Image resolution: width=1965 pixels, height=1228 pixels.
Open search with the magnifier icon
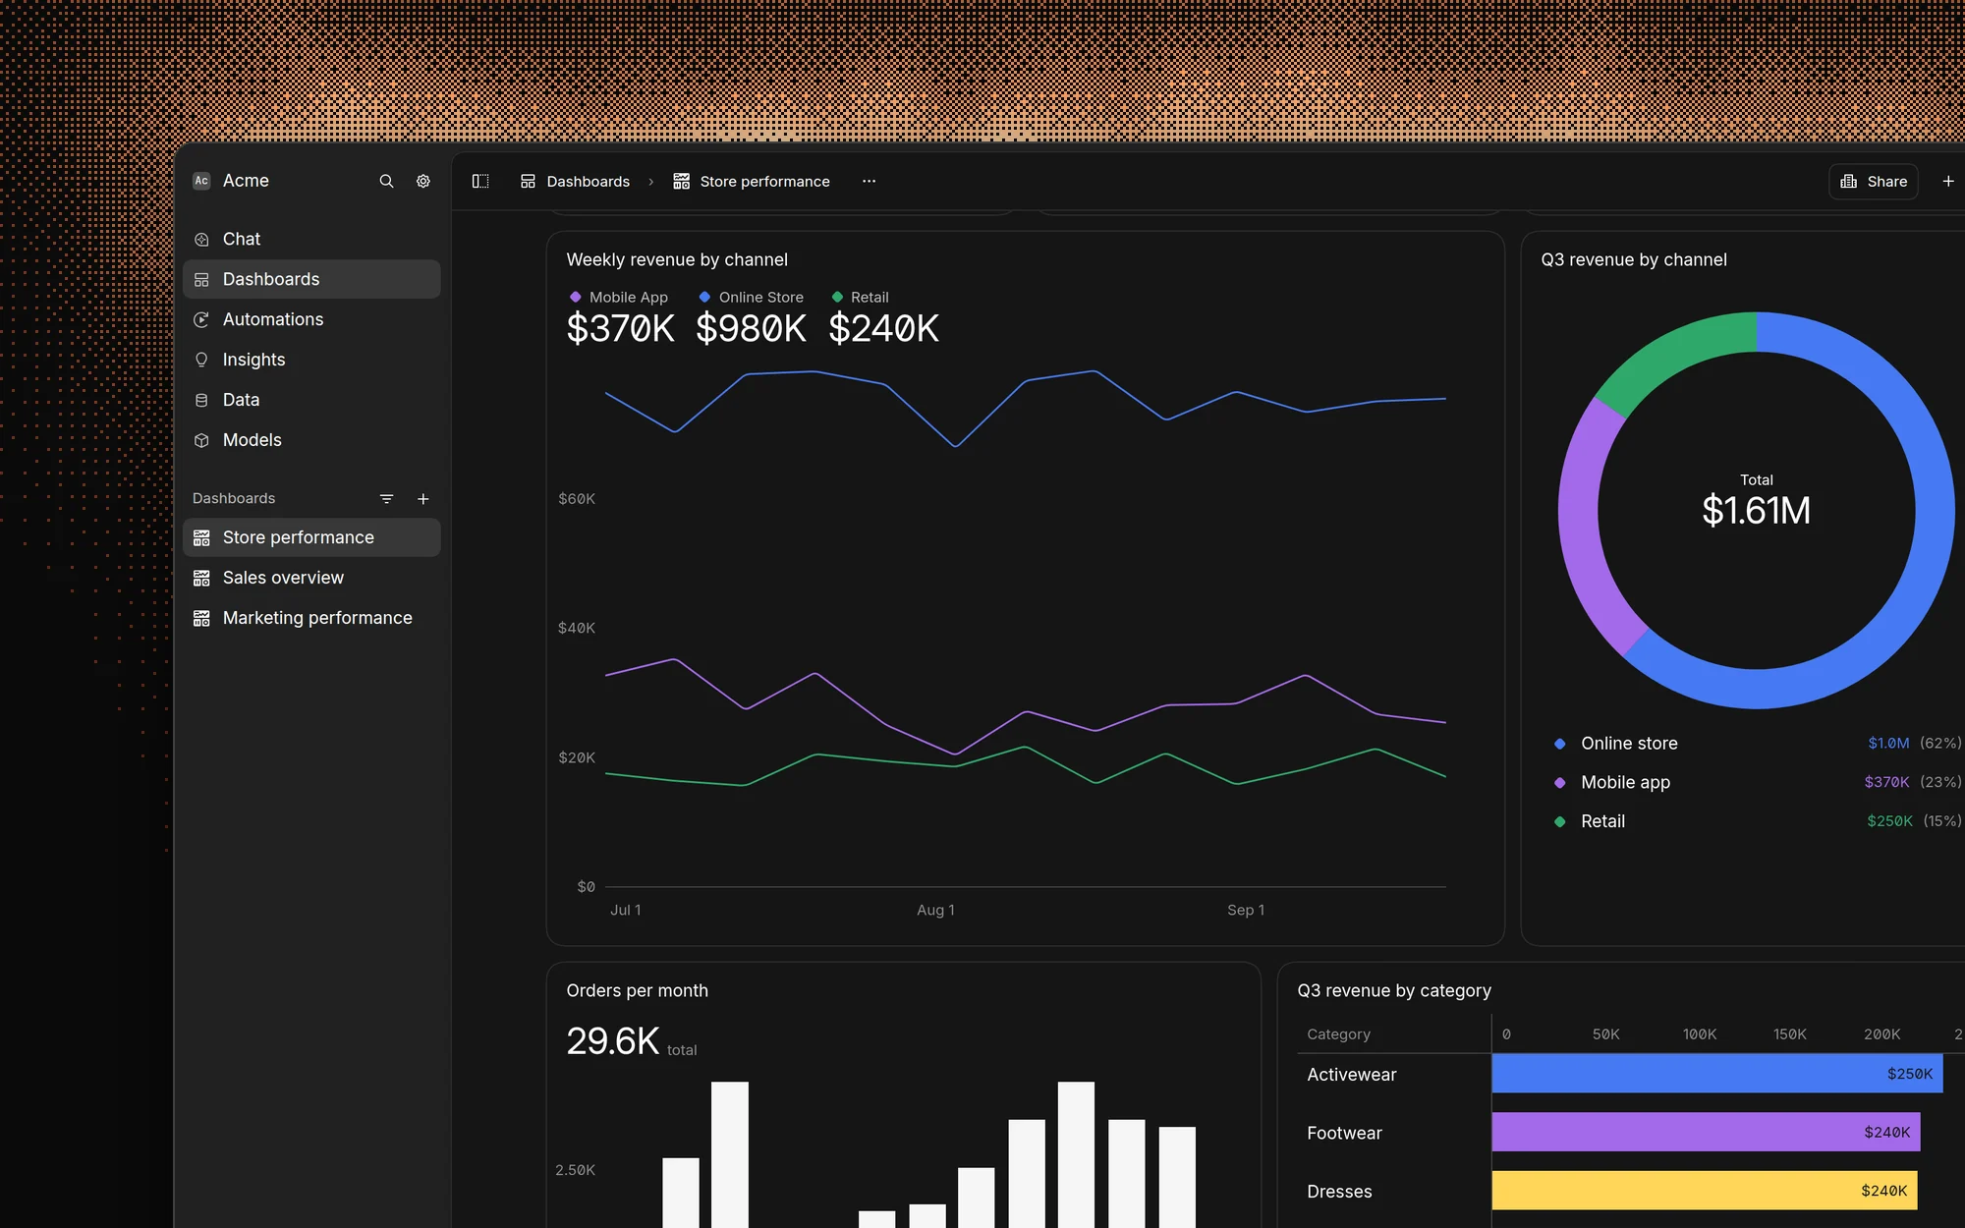pos(386,181)
